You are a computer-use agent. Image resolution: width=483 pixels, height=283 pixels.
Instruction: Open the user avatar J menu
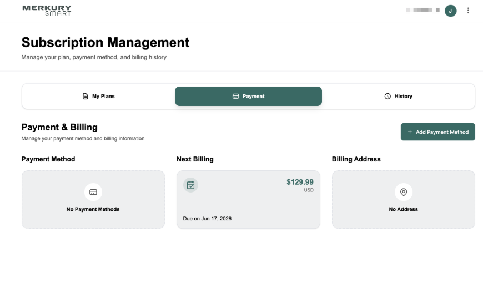click(x=450, y=11)
